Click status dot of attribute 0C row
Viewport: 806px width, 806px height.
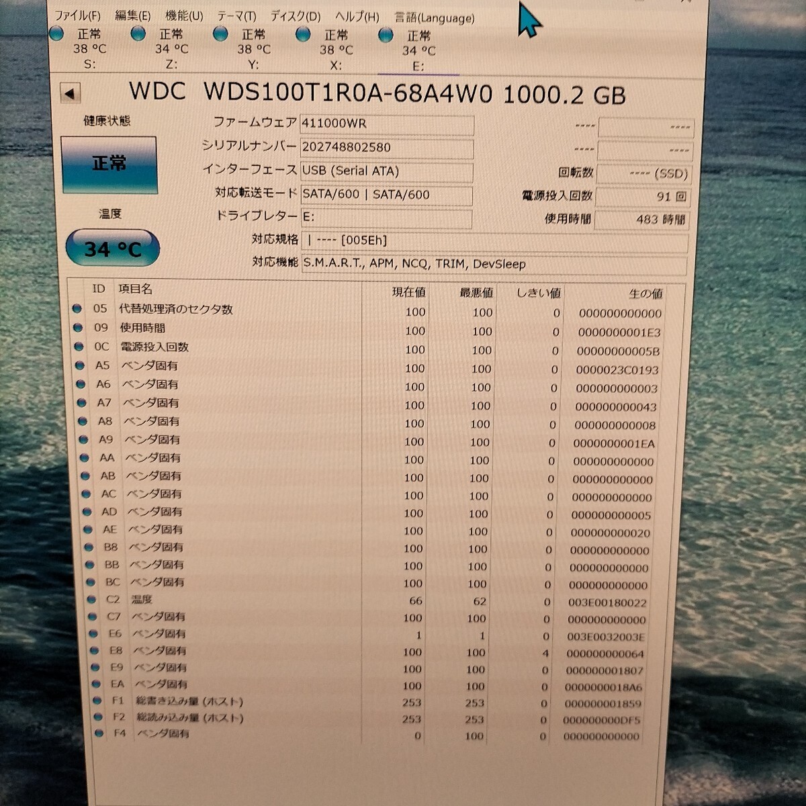pyautogui.click(x=79, y=347)
